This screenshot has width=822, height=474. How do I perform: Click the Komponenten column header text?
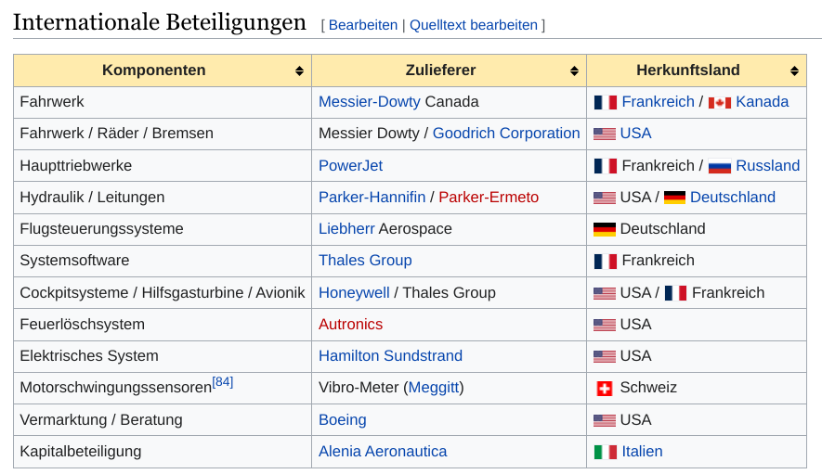click(153, 70)
